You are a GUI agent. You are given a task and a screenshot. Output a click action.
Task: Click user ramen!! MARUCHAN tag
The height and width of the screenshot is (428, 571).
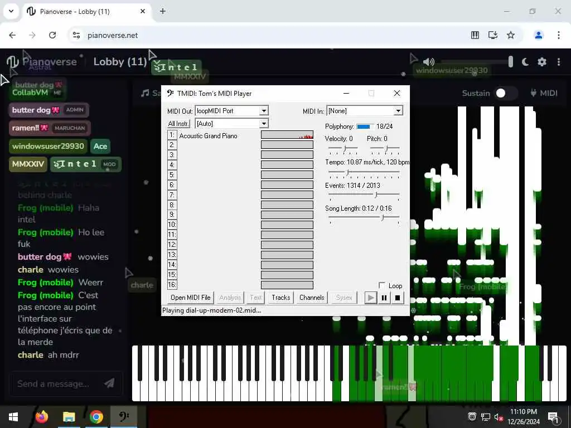point(50,128)
